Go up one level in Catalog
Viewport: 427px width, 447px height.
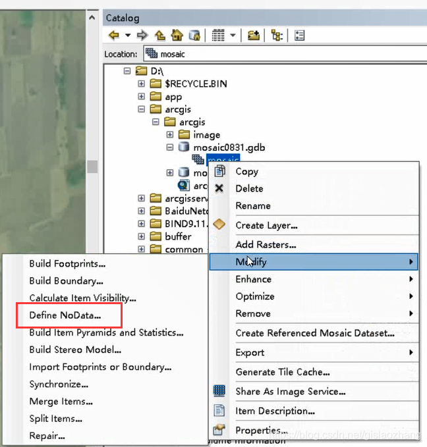pos(160,36)
